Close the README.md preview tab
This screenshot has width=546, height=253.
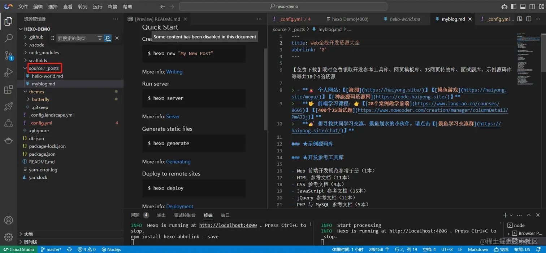pyautogui.click(x=186, y=19)
